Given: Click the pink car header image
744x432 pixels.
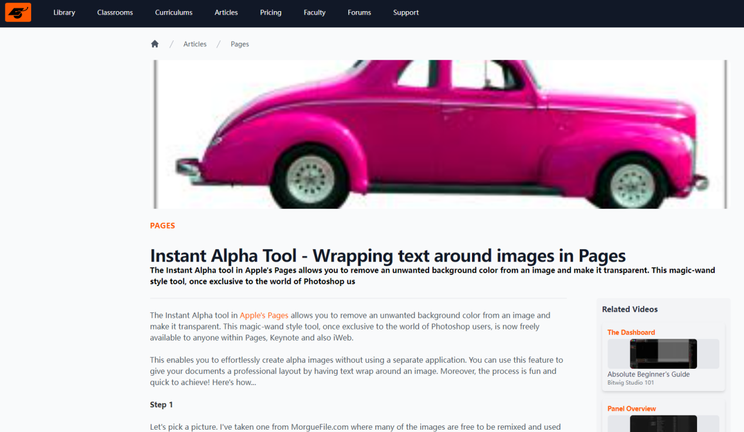Looking at the screenshot, I should point(440,134).
